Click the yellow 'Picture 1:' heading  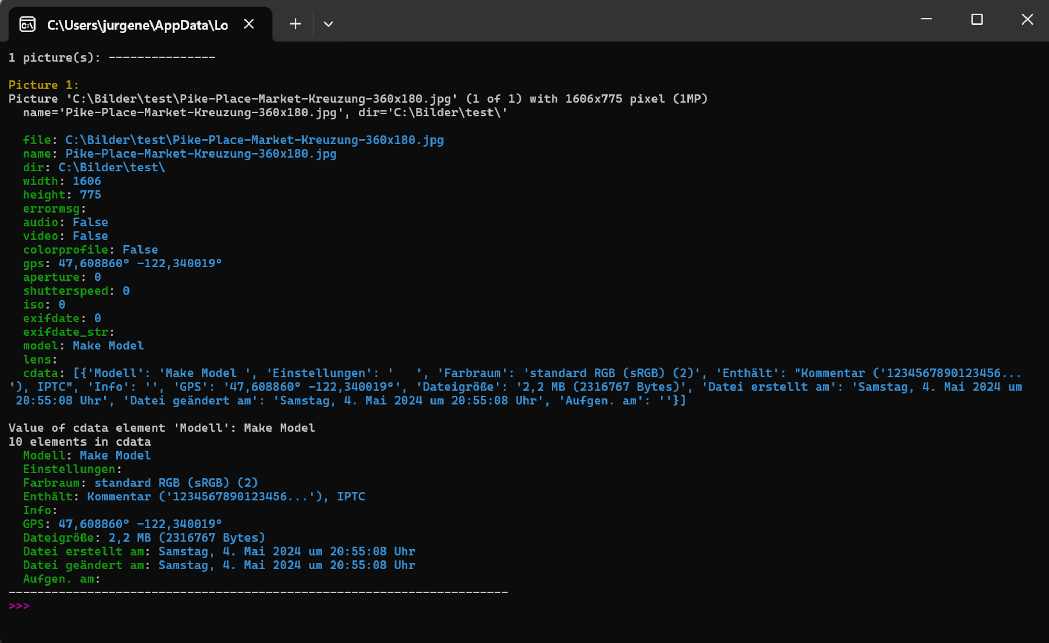pyautogui.click(x=44, y=85)
